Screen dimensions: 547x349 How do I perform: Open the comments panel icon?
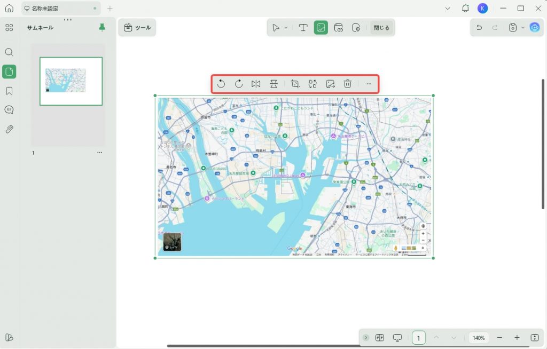pos(10,110)
